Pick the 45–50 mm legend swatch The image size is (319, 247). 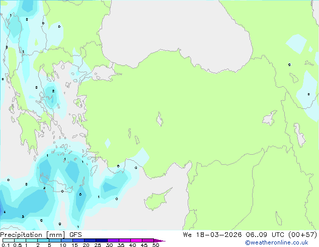[x=148, y=240]
